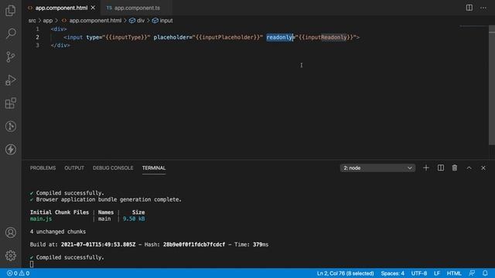
Task: Click the editor vertical scrollbar
Action: (x=492, y=85)
